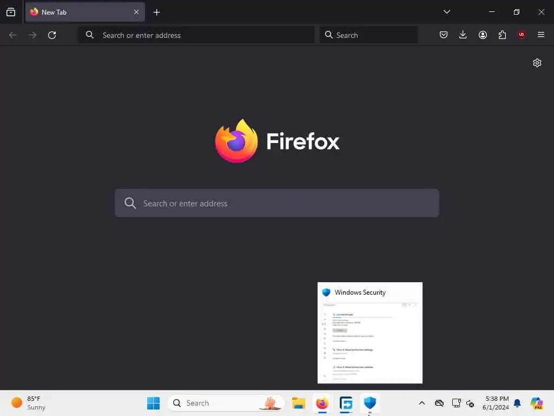Viewport: 554px width, 416px height.
Task: Open the muted volume tray icon
Action: (470, 403)
